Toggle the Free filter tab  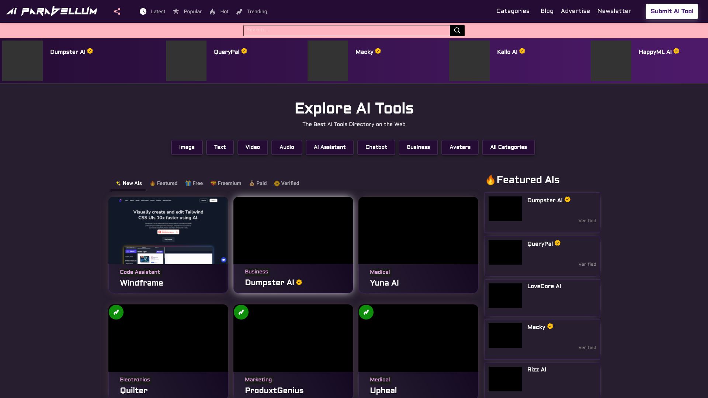[194, 183]
